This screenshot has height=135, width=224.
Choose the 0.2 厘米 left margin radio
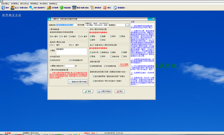[x=50, y=45]
